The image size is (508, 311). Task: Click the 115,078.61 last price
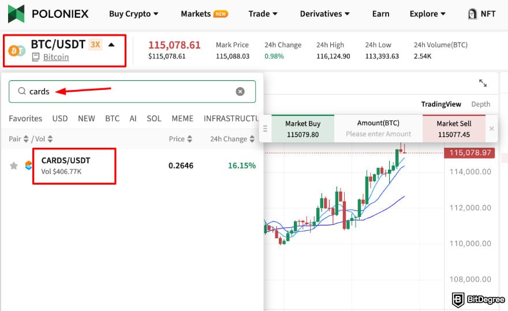tap(174, 45)
